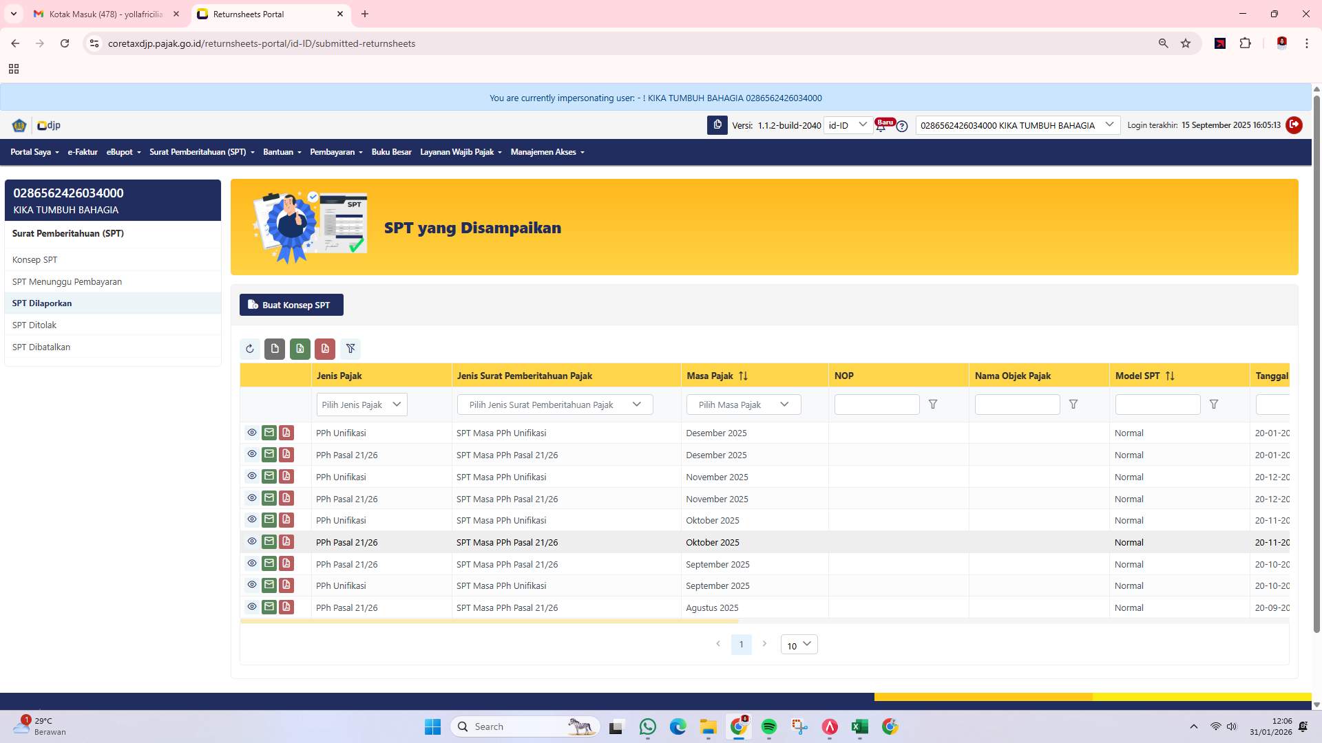
Task: Expand the rows-per-page selector showing 10
Action: pos(798,645)
